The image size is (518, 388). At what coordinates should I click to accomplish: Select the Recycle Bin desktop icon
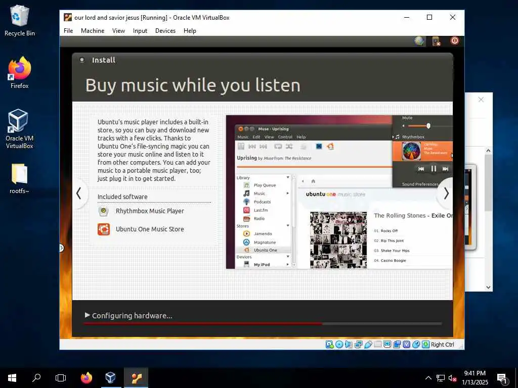point(20,20)
